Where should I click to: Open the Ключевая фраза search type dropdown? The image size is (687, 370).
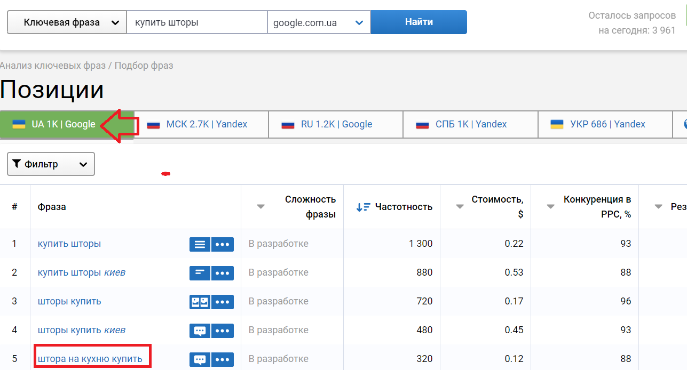click(67, 22)
